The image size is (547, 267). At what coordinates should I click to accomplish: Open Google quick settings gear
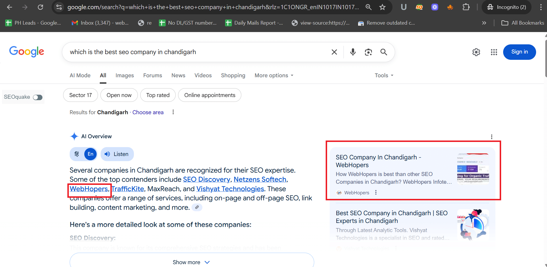click(x=476, y=52)
